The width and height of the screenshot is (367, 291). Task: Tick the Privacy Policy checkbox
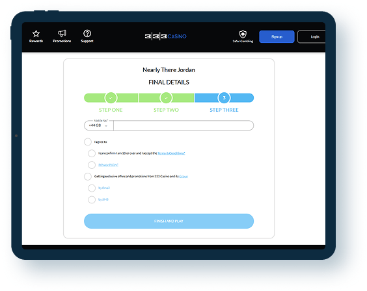[92, 165]
